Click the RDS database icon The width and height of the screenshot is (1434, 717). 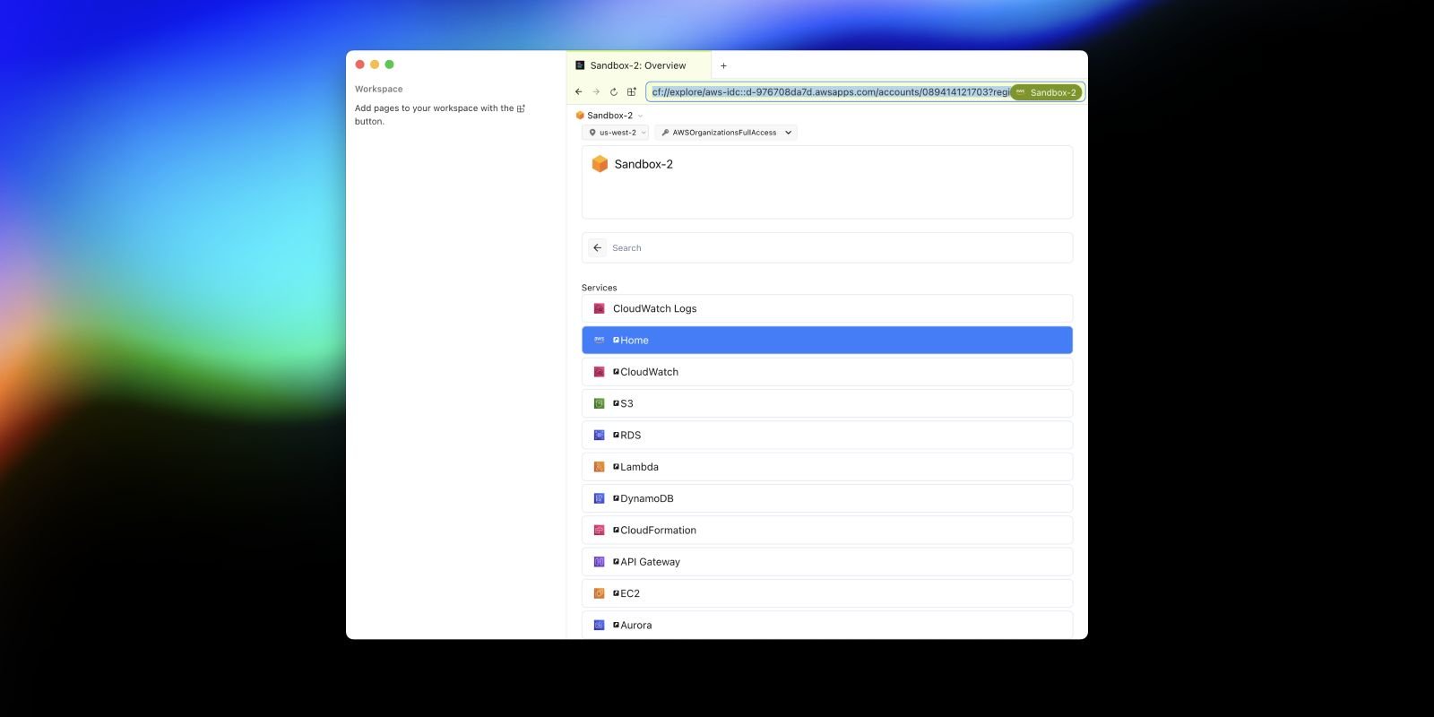(x=600, y=436)
